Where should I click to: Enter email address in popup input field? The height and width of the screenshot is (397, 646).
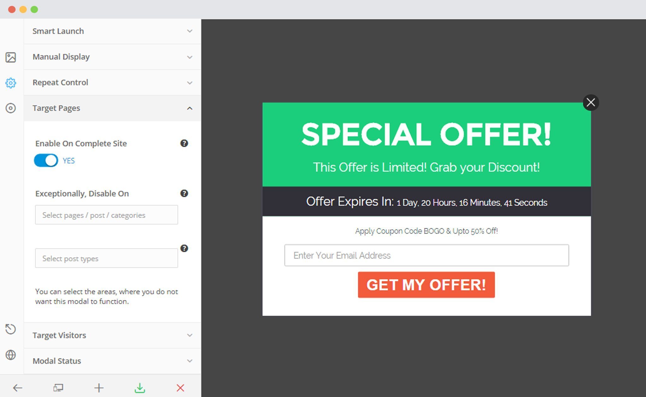[426, 255]
